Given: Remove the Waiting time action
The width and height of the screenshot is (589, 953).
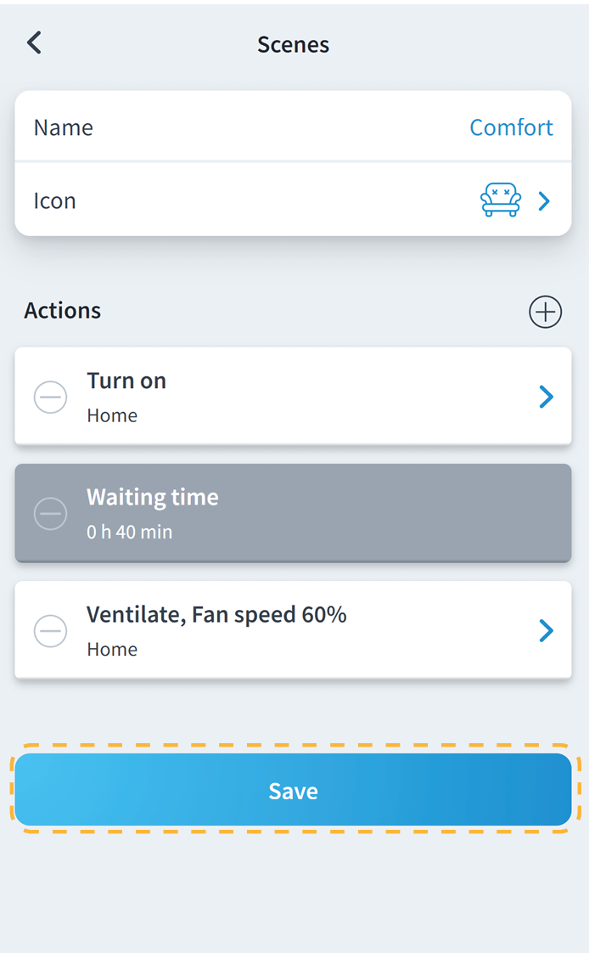Looking at the screenshot, I should pos(50,513).
